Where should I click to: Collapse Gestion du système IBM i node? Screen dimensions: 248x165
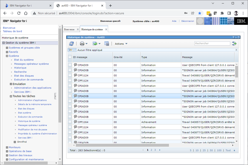(x=4, y=43)
